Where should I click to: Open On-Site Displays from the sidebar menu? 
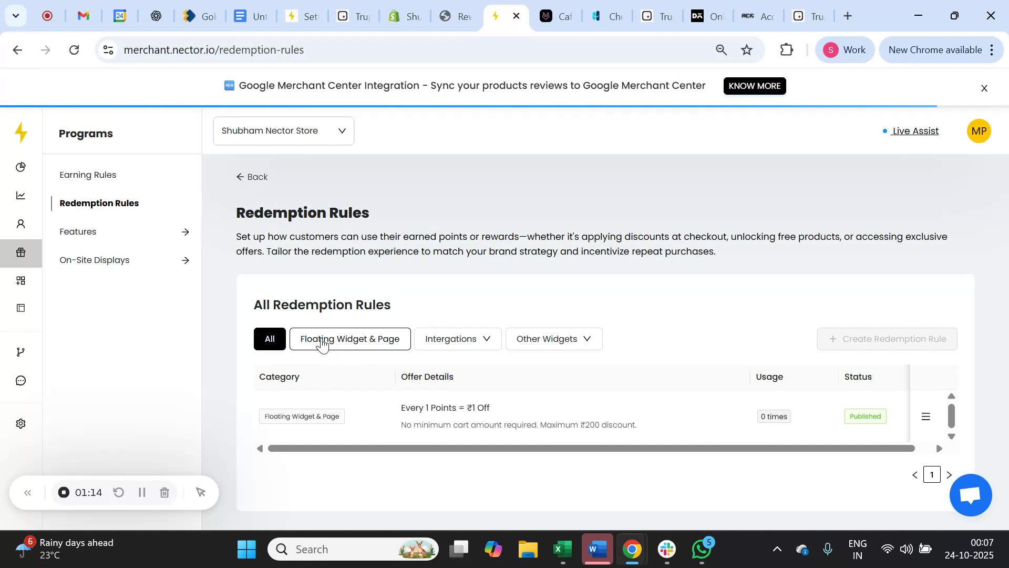[x=94, y=259]
